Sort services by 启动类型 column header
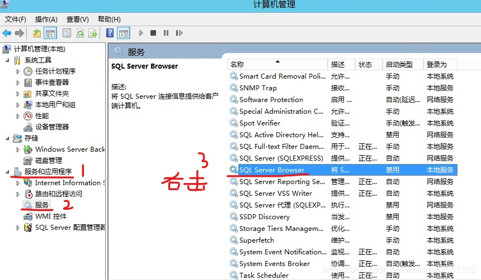Image resolution: width=481 pixels, height=280 pixels. 403,65
